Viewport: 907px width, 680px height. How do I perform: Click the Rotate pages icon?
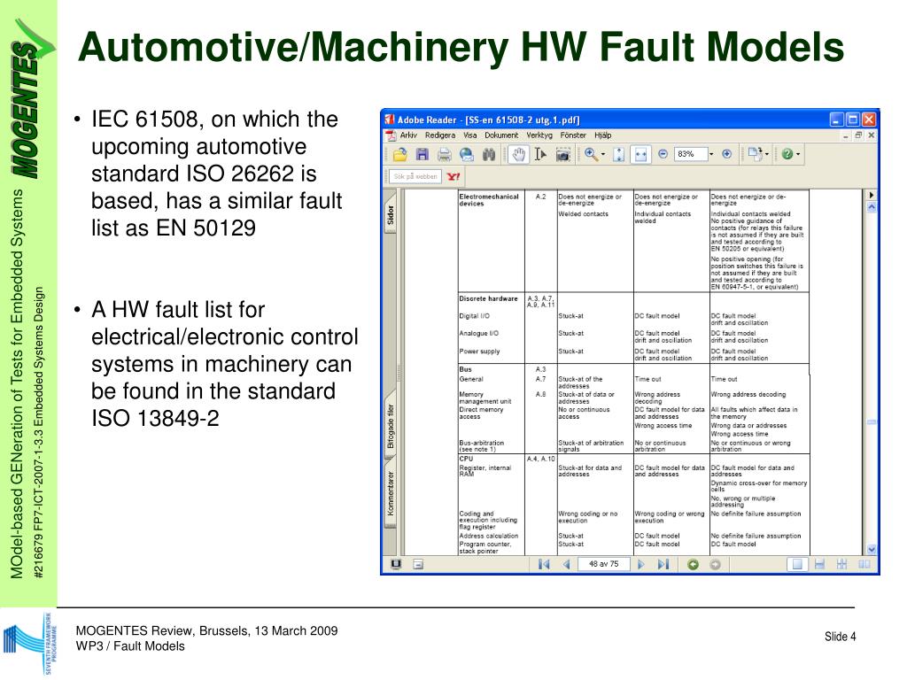pyautogui.click(x=755, y=154)
